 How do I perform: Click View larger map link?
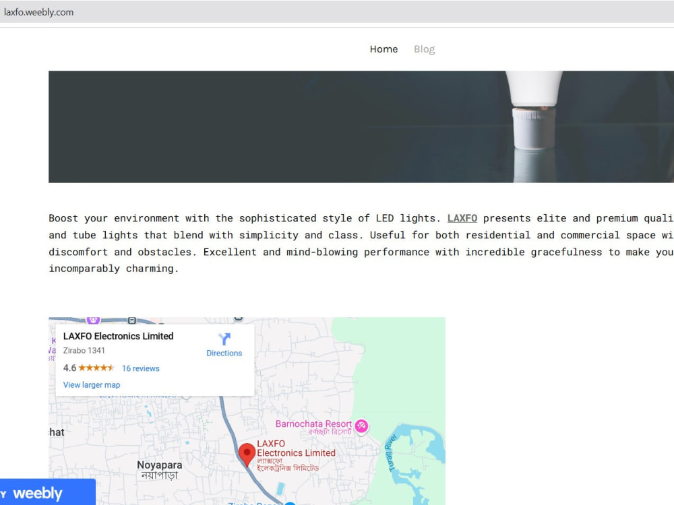pos(92,384)
